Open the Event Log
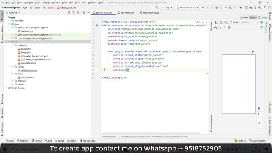The image size is (272, 153). pyautogui.click(x=240, y=141)
